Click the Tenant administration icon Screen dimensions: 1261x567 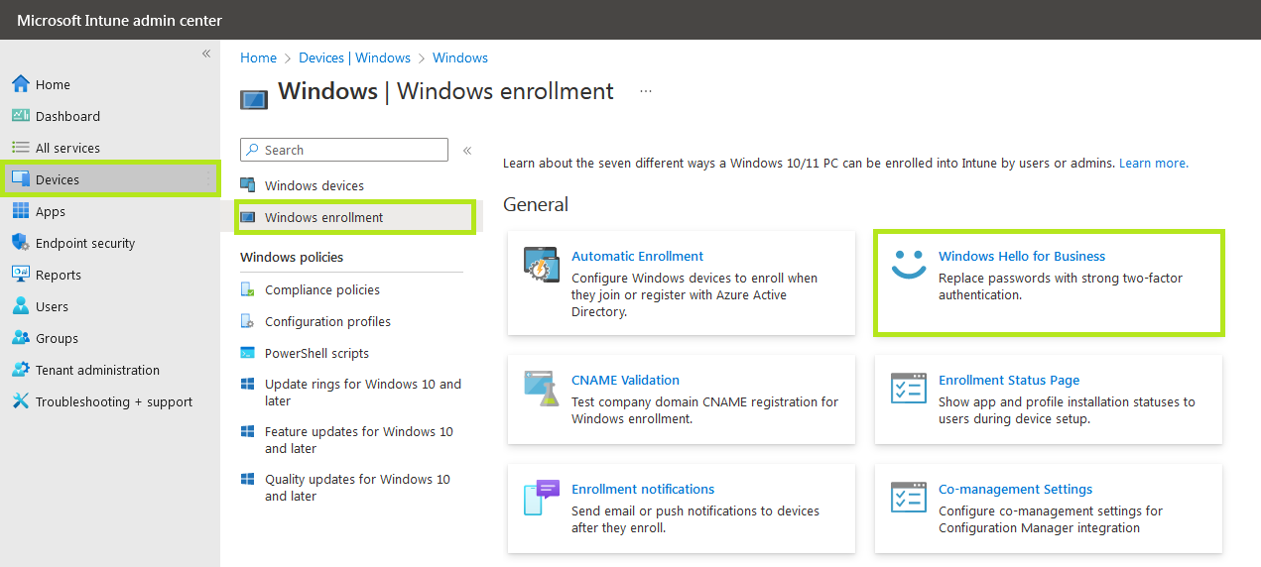coord(21,370)
